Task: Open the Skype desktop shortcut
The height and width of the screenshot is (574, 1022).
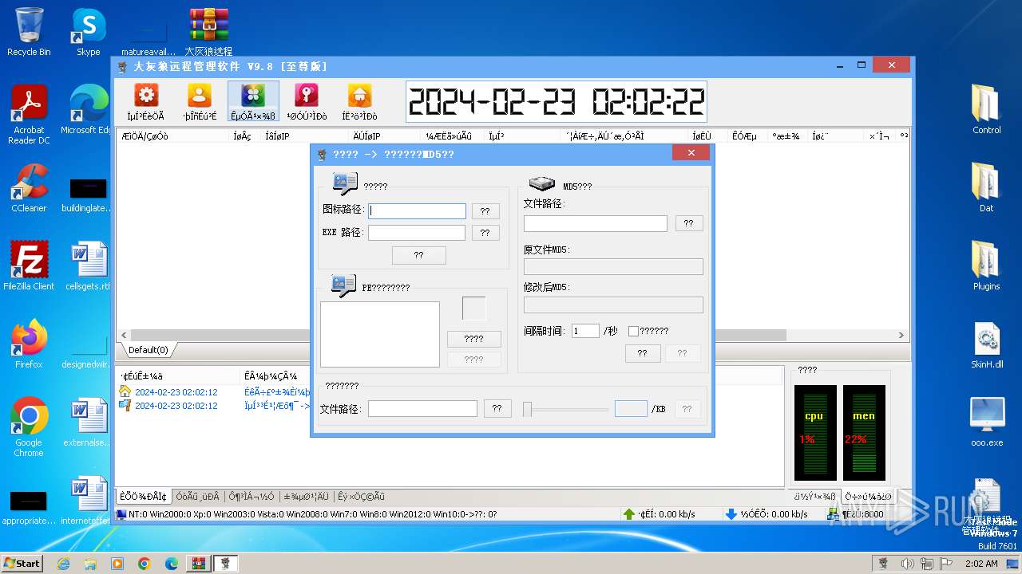Action: click(88, 32)
